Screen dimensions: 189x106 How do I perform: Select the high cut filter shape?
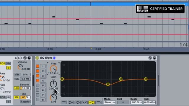(98, 102)
